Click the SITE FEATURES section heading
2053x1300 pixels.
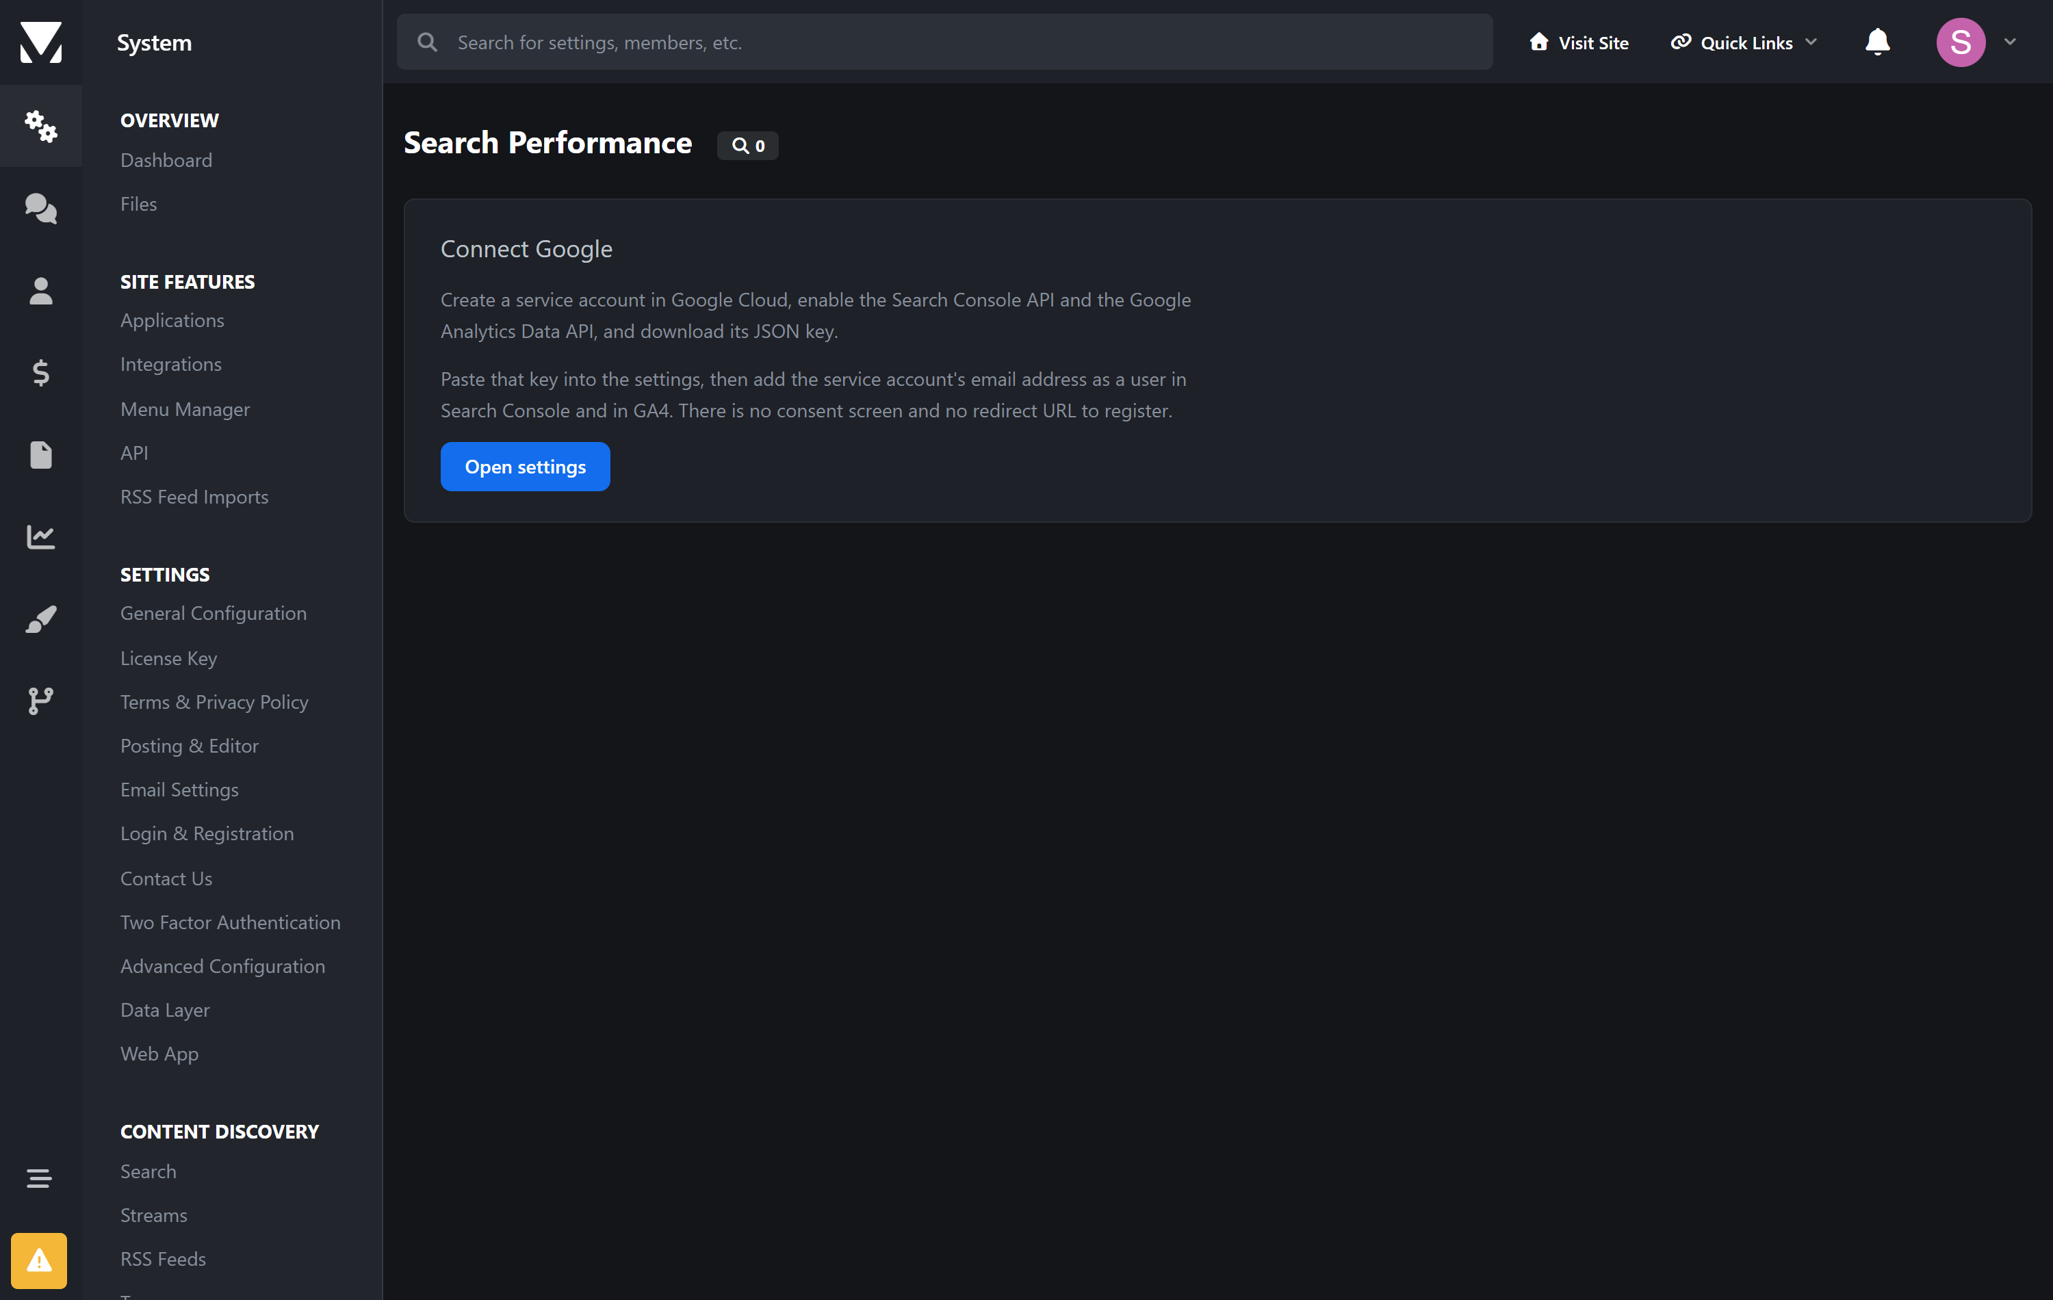188,281
